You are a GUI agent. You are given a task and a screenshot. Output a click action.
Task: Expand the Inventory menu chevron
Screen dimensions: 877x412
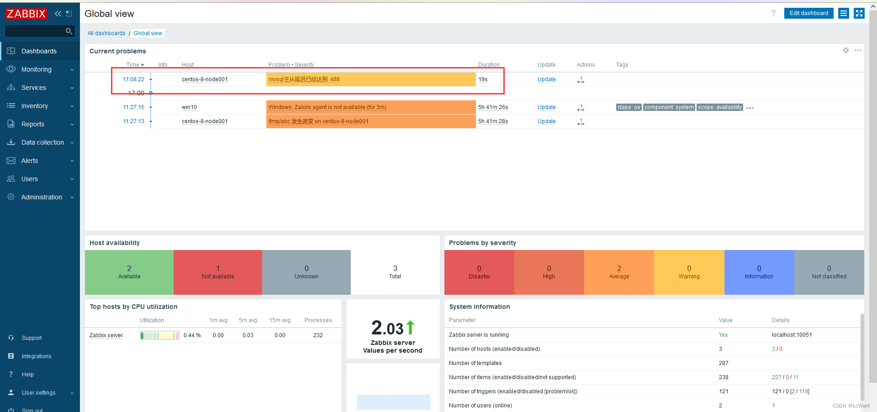click(72, 106)
